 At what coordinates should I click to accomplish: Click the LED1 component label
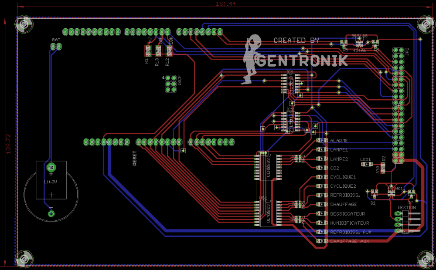coord(365,159)
